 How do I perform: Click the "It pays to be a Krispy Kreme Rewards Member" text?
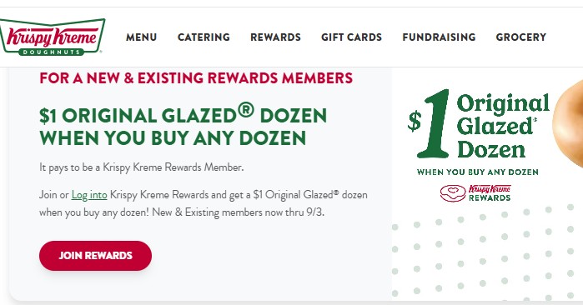pos(142,167)
